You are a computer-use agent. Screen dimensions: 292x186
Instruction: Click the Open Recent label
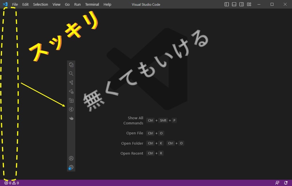click(x=132, y=153)
